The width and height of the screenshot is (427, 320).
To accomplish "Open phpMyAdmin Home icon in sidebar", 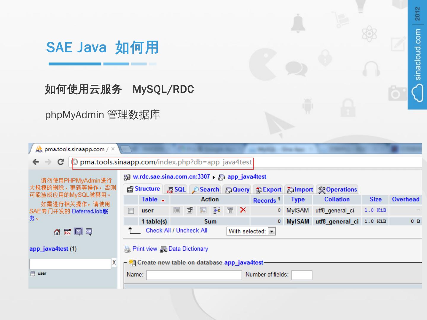I will (57, 232).
